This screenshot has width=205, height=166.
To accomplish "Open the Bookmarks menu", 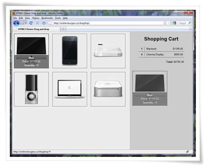I will click(47, 18).
